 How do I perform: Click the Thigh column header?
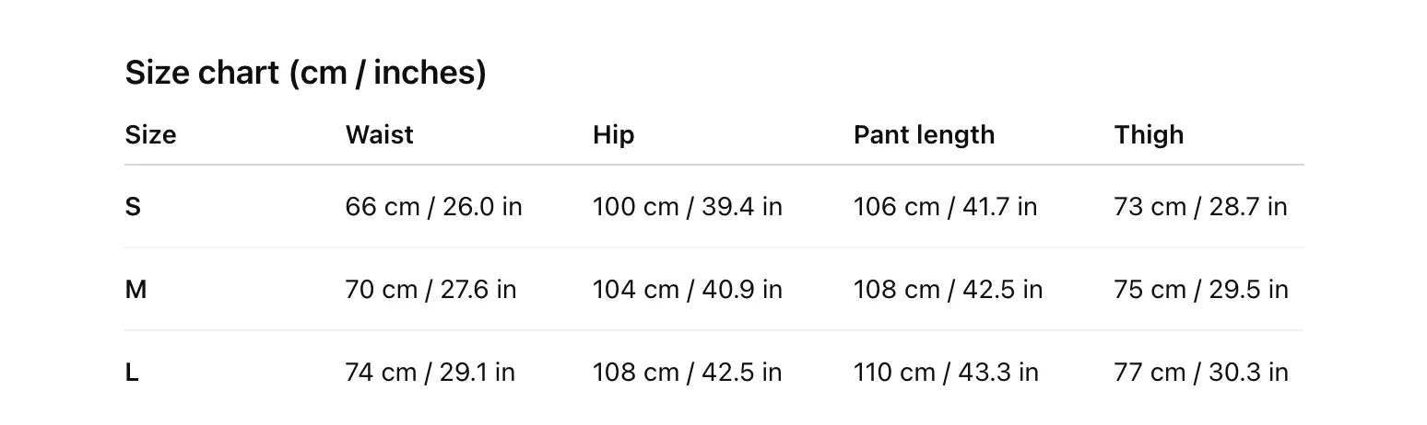click(1148, 135)
